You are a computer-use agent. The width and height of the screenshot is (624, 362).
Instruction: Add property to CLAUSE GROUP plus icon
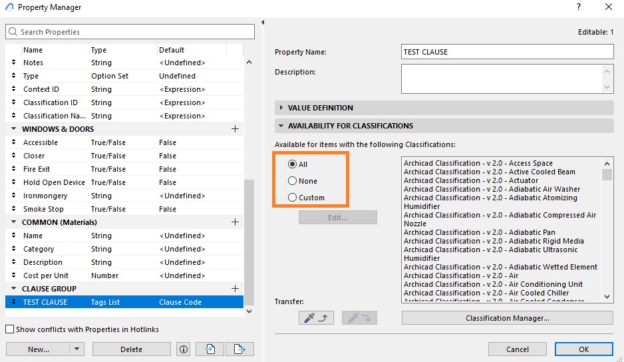pos(235,289)
